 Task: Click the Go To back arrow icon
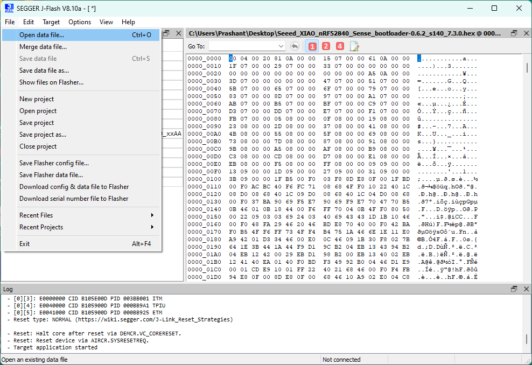coord(295,46)
